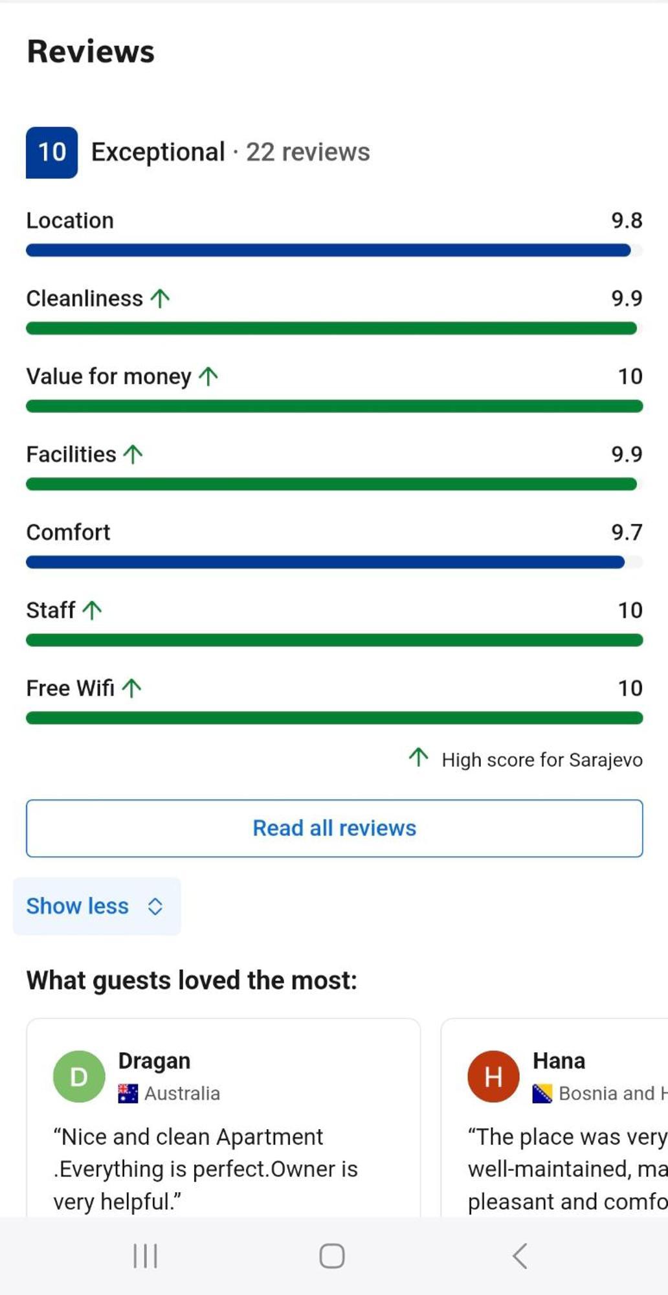
Task: Go back with the navigation back arrow
Action: (x=520, y=1256)
